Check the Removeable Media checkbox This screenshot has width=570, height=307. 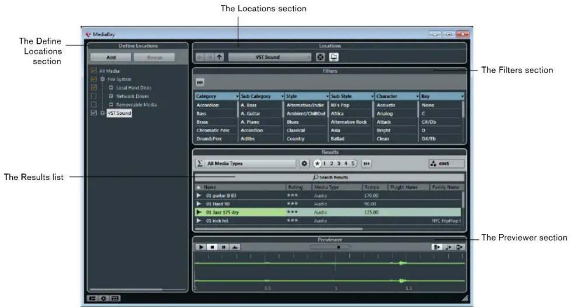click(93, 105)
